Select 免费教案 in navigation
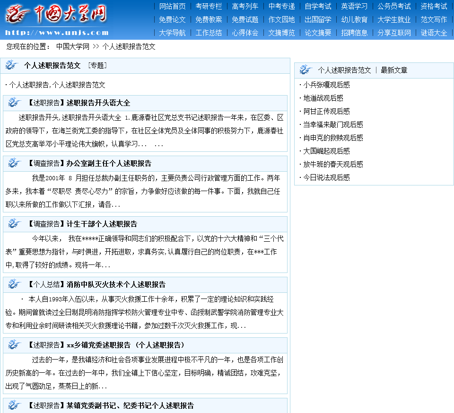The width and height of the screenshot is (454, 413). coord(209,19)
